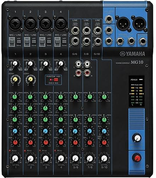The height and width of the screenshot is (178, 156).
Task: Adjust the channel 9/10 HIGH EQ knob
Action: [104, 97]
